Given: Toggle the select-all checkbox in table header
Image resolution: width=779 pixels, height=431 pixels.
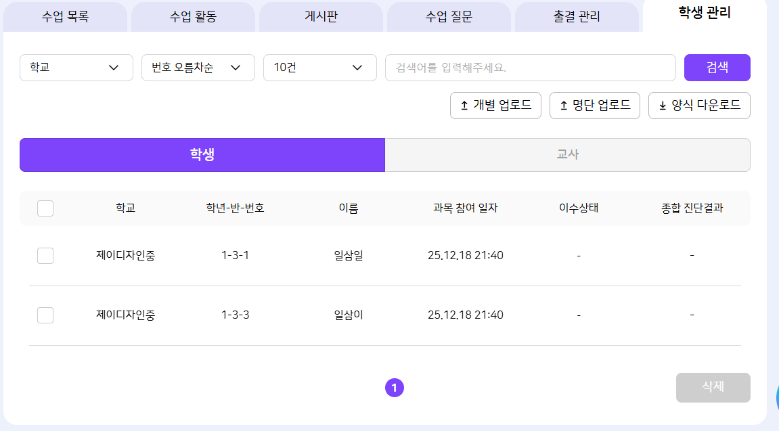Looking at the screenshot, I should tap(45, 208).
